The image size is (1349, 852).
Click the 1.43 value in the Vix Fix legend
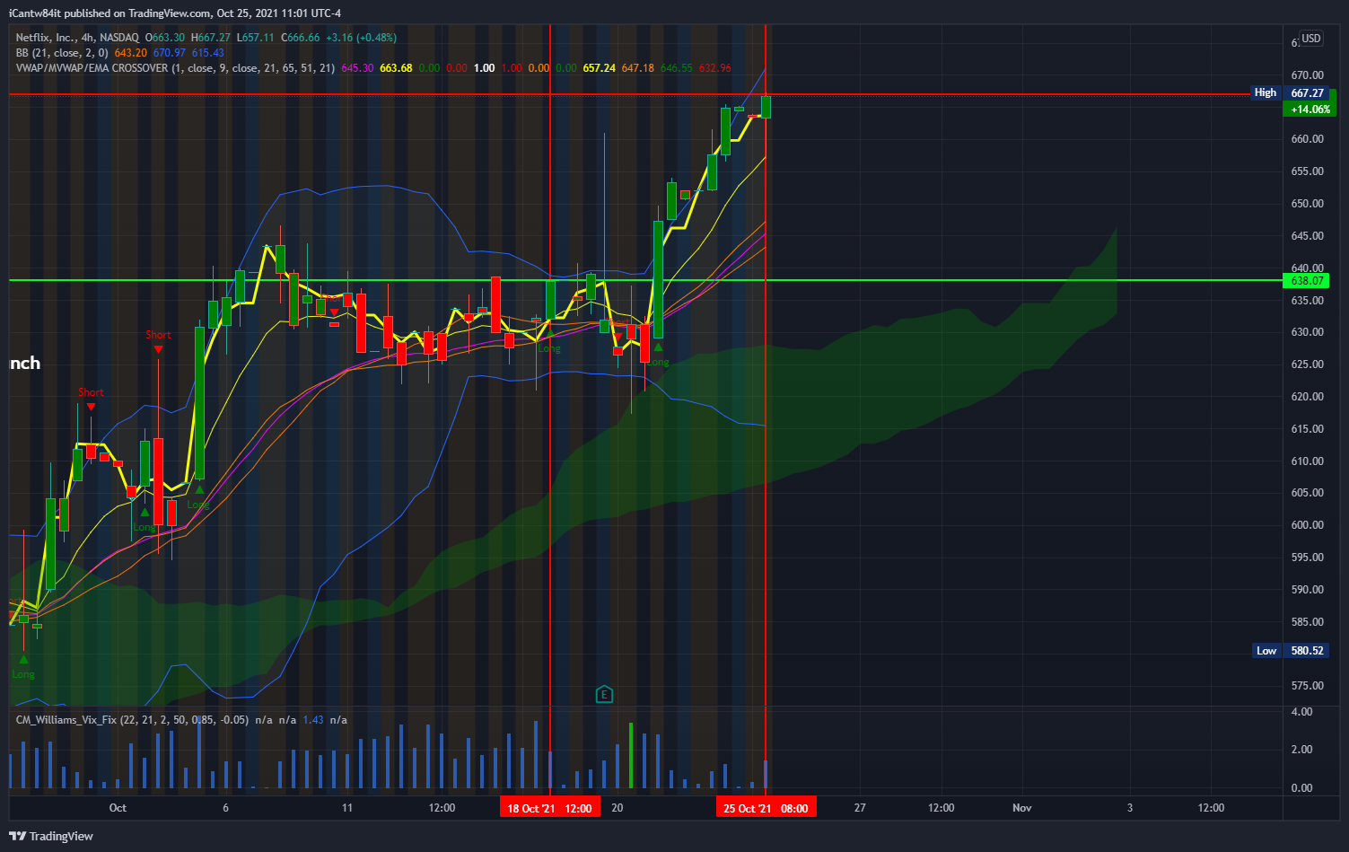point(312,720)
